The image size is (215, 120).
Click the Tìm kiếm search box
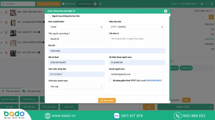18,4
